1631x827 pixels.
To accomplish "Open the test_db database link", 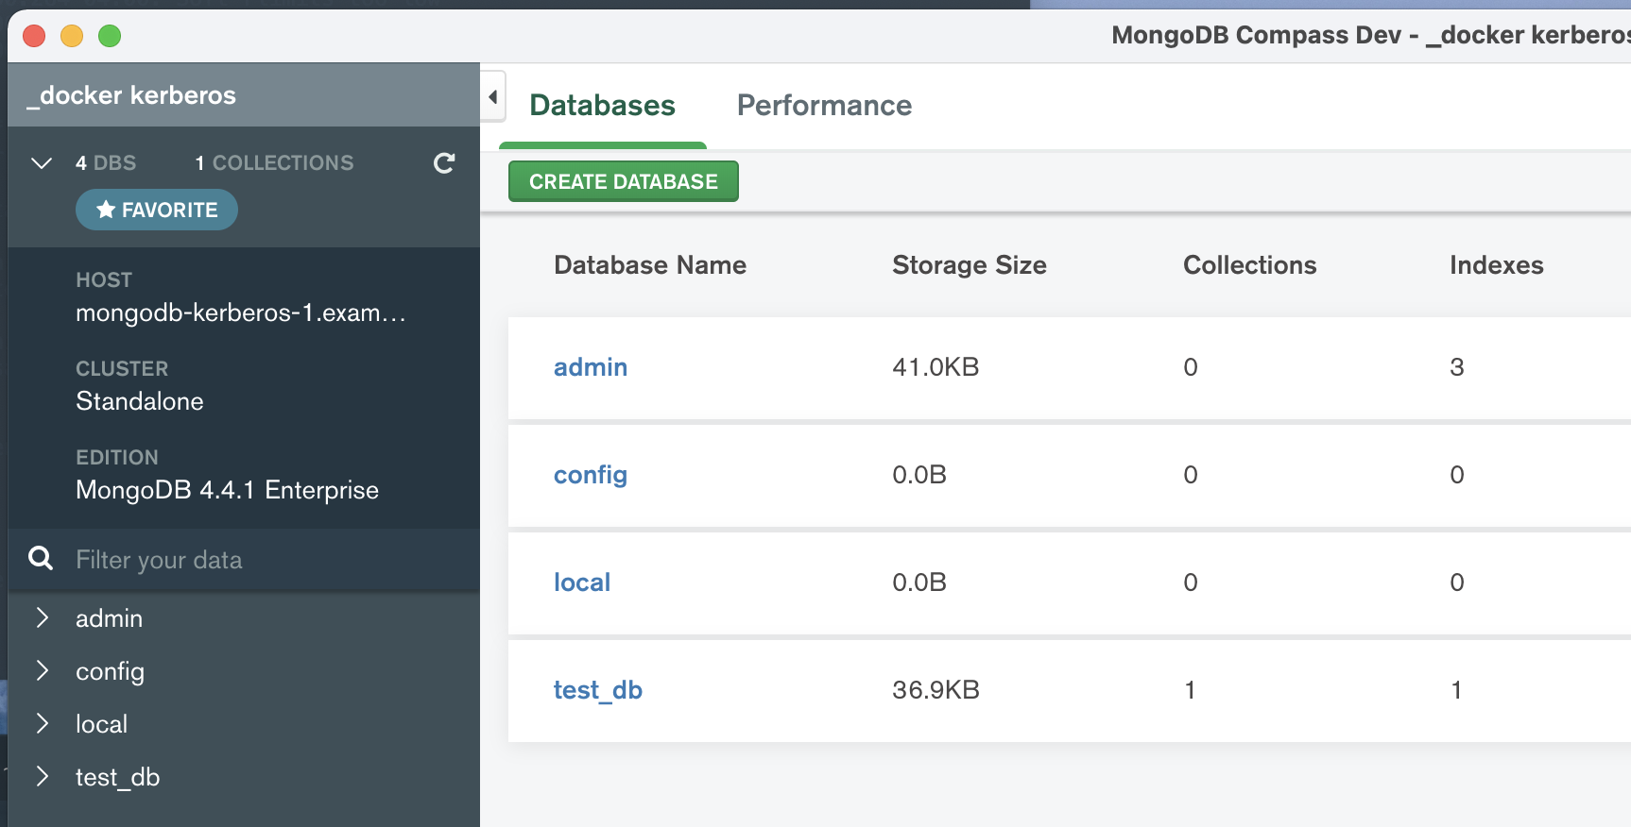I will click(598, 690).
